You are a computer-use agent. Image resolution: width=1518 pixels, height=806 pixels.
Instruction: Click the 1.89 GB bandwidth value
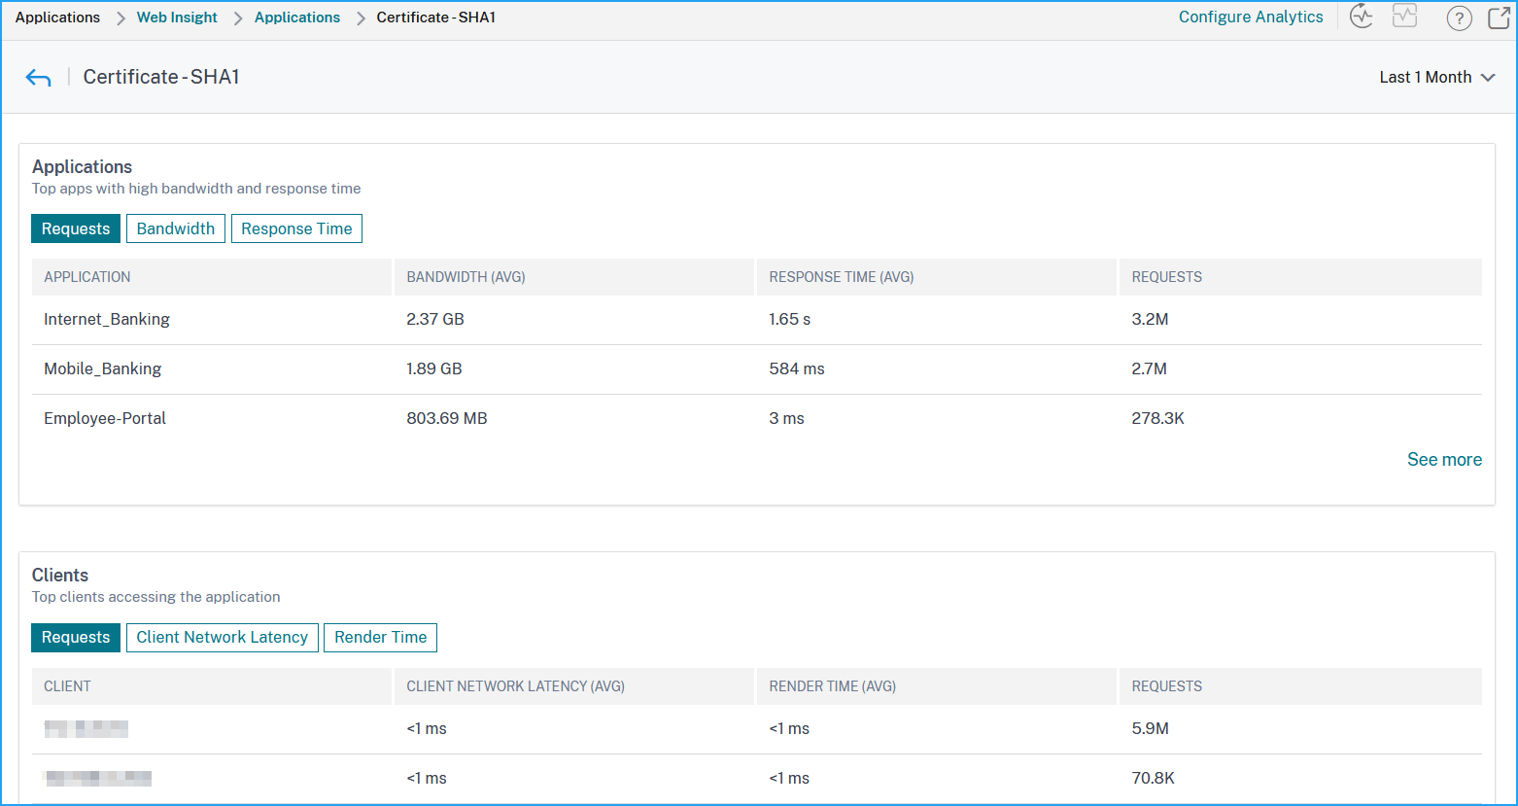434,369
